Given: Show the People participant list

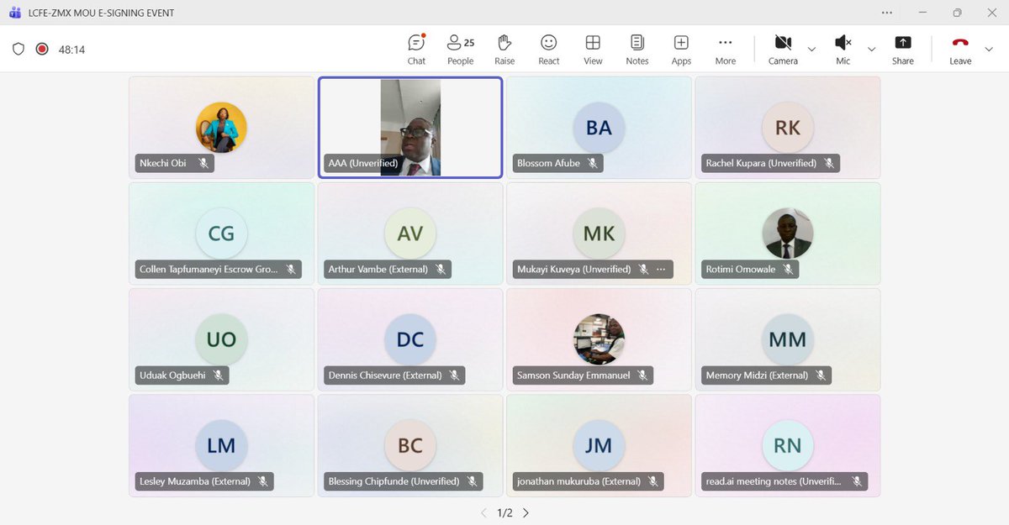Looking at the screenshot, I should click(460, 50).
